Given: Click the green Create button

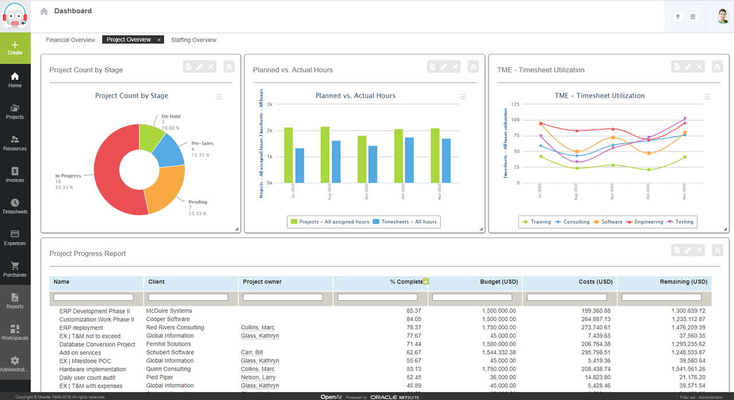Looking at the screenshot, I should click(15, 48).
